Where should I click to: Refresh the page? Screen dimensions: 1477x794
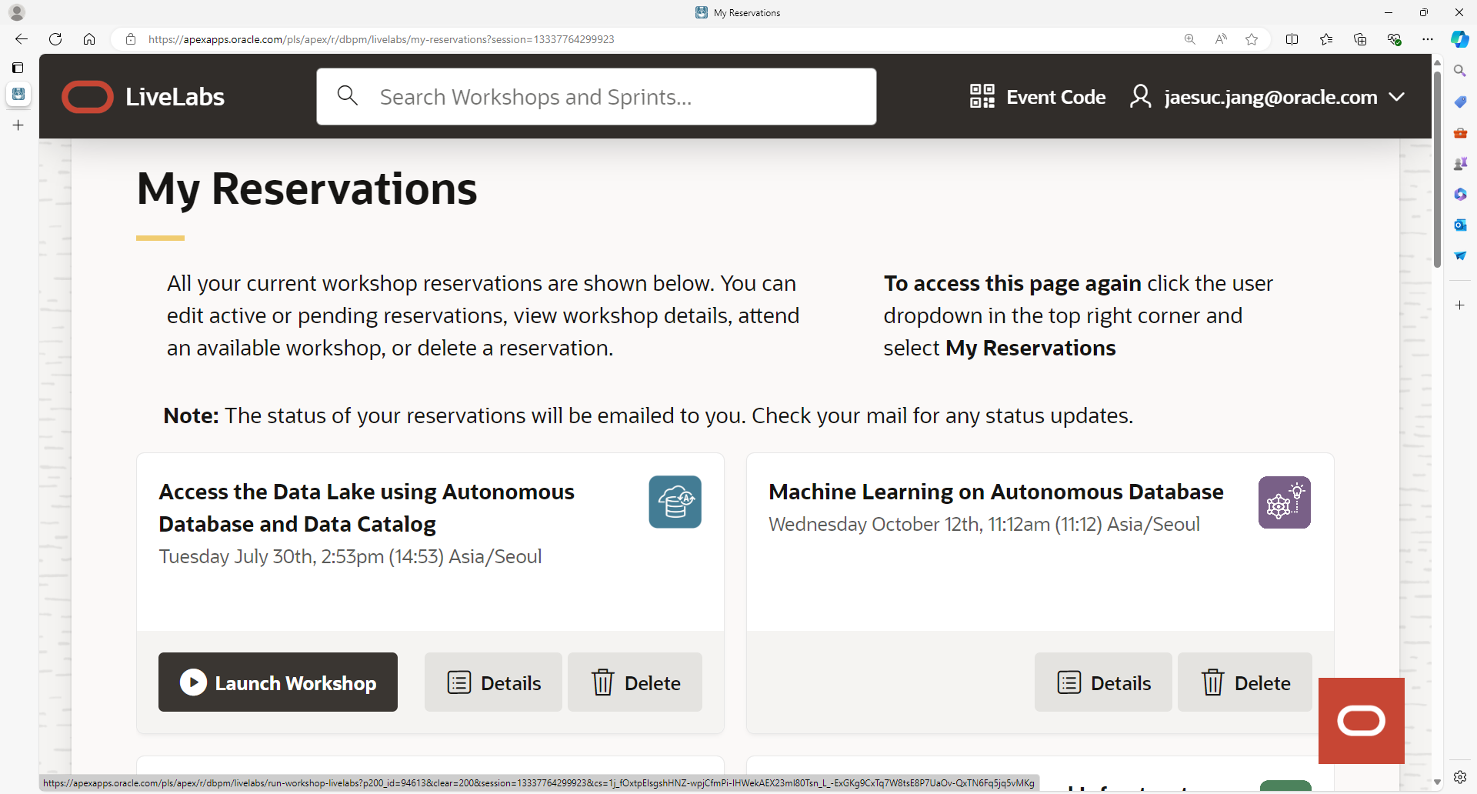point(55,39)
